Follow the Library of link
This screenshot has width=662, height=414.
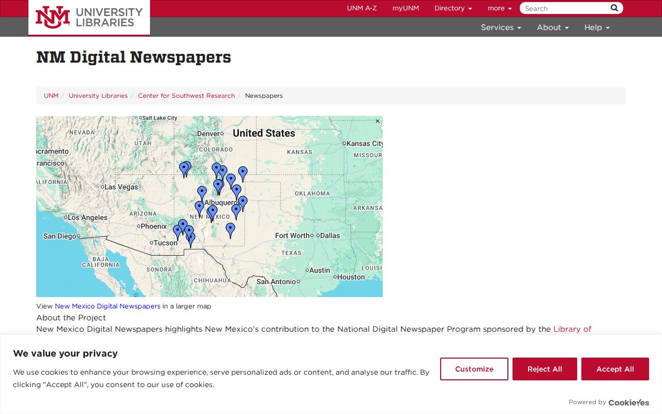(572, 329)
